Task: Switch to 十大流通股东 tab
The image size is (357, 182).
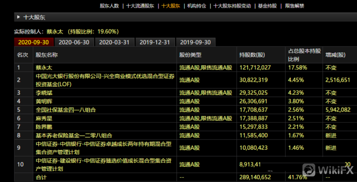Action: pos(140,6)
